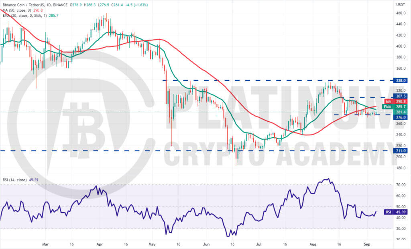Click the 400.0 price axis label
Viewport: 411px width, 249px height.
[x=401, y=46]
